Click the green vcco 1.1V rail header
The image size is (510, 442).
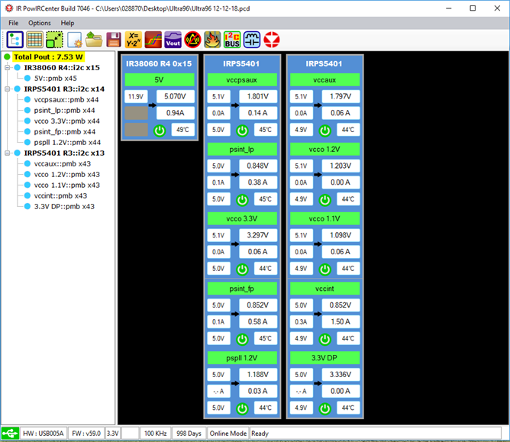point(324,218)
